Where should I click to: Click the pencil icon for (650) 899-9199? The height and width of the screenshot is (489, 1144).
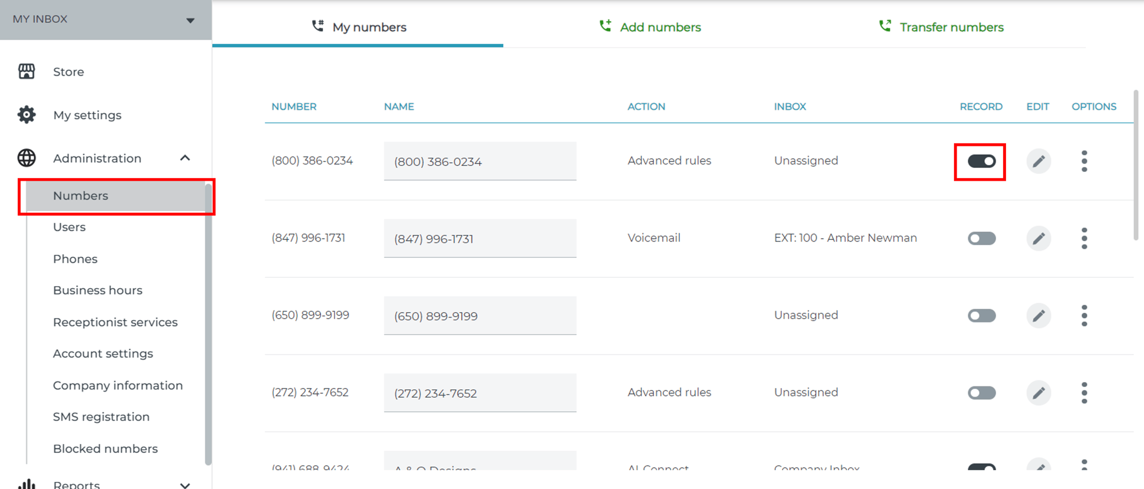[x=1038, y=315]
